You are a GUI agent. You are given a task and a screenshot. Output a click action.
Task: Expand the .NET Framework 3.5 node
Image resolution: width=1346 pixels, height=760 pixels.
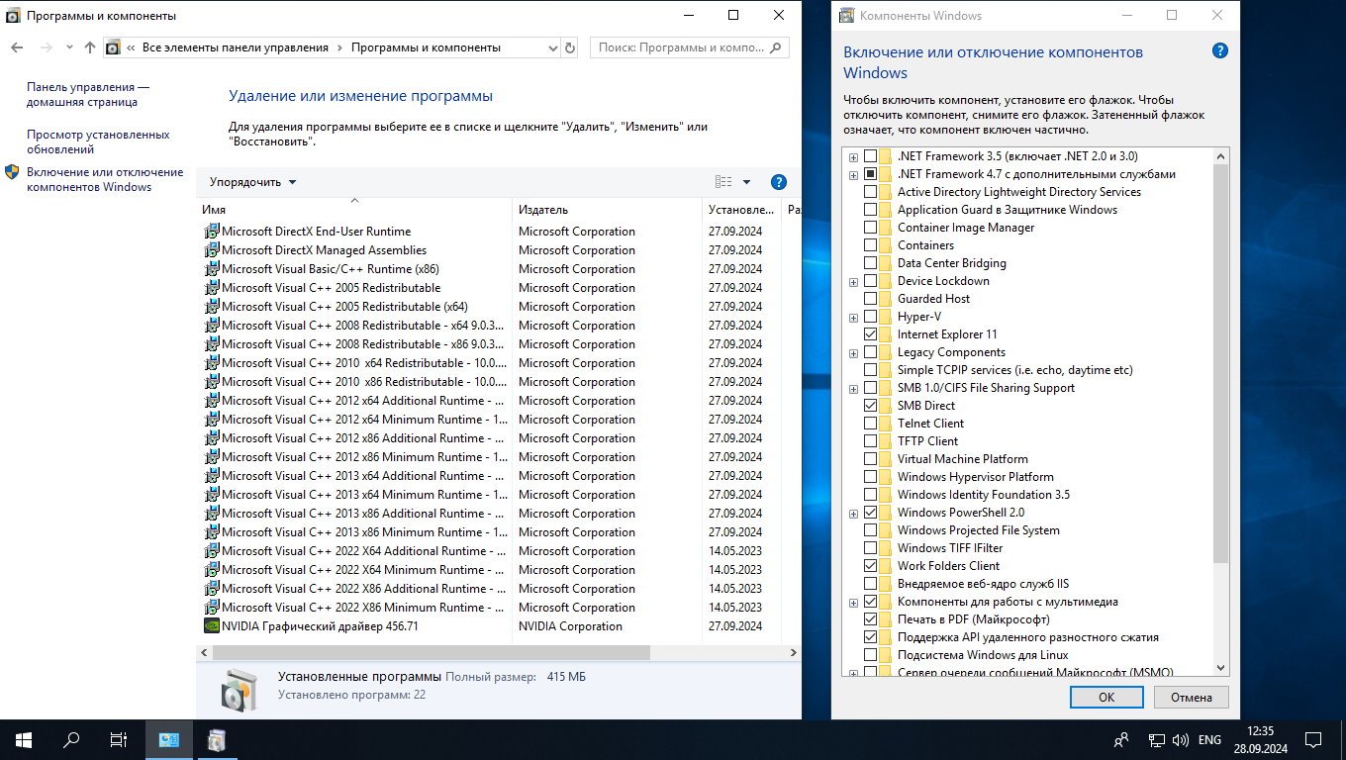853,156
